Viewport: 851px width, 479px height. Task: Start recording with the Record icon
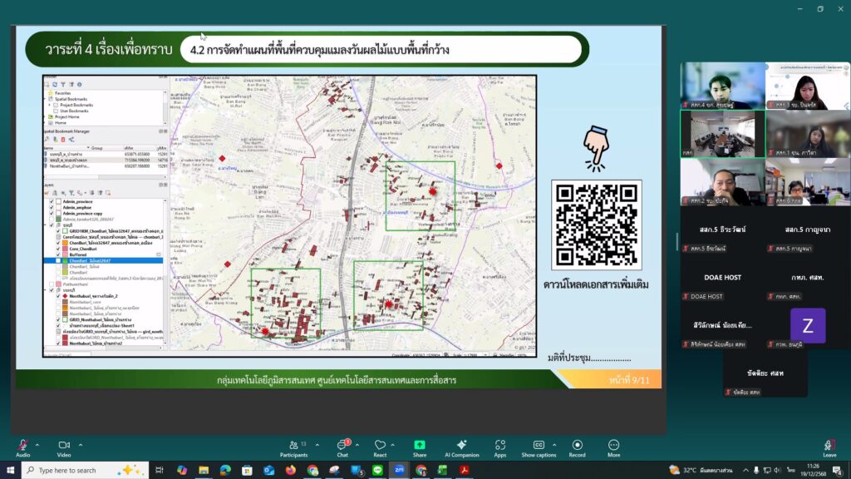point(577,445)
